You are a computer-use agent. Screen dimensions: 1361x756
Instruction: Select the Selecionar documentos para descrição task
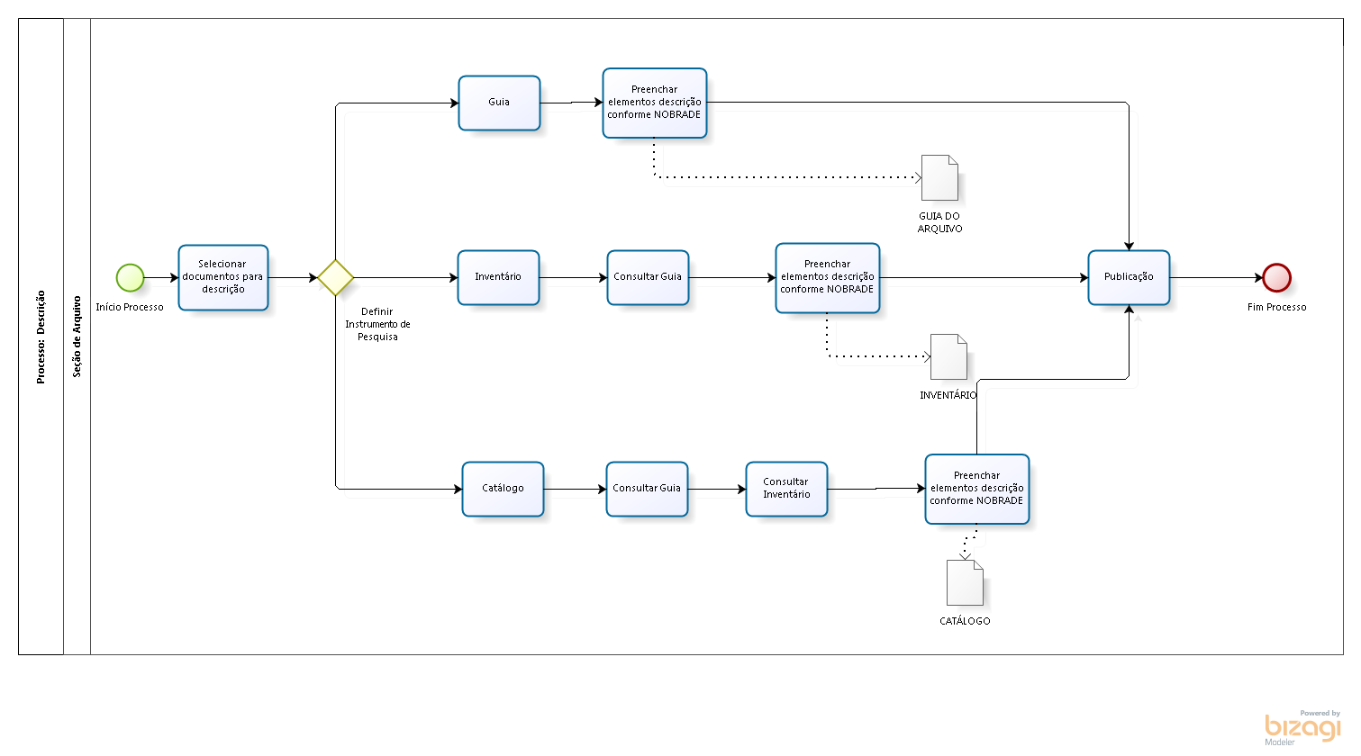coord(223,277)
